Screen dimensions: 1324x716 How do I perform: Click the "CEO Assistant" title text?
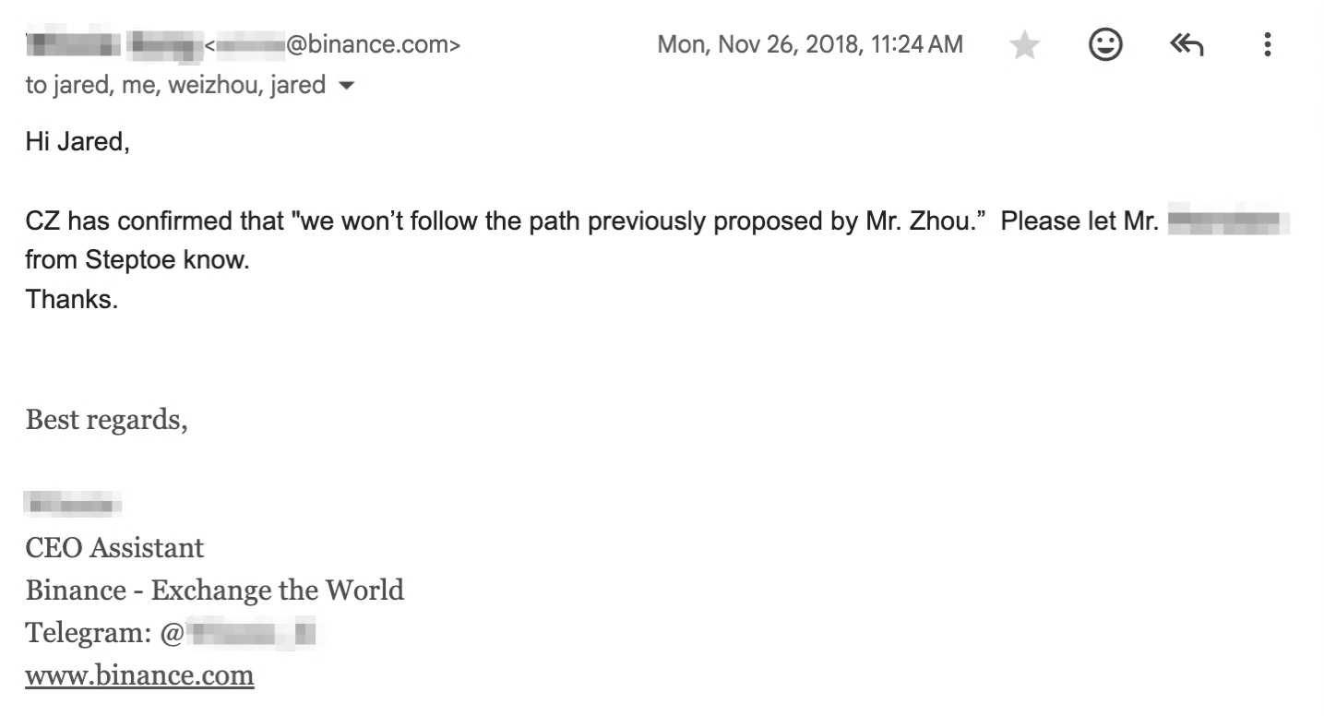coord(114,548)
